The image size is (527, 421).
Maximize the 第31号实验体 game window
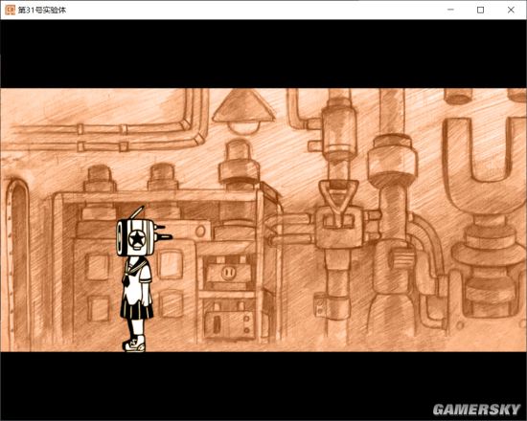tap(481, 10)
